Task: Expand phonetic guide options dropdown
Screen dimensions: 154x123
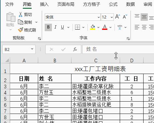Action: coord(125,27)
